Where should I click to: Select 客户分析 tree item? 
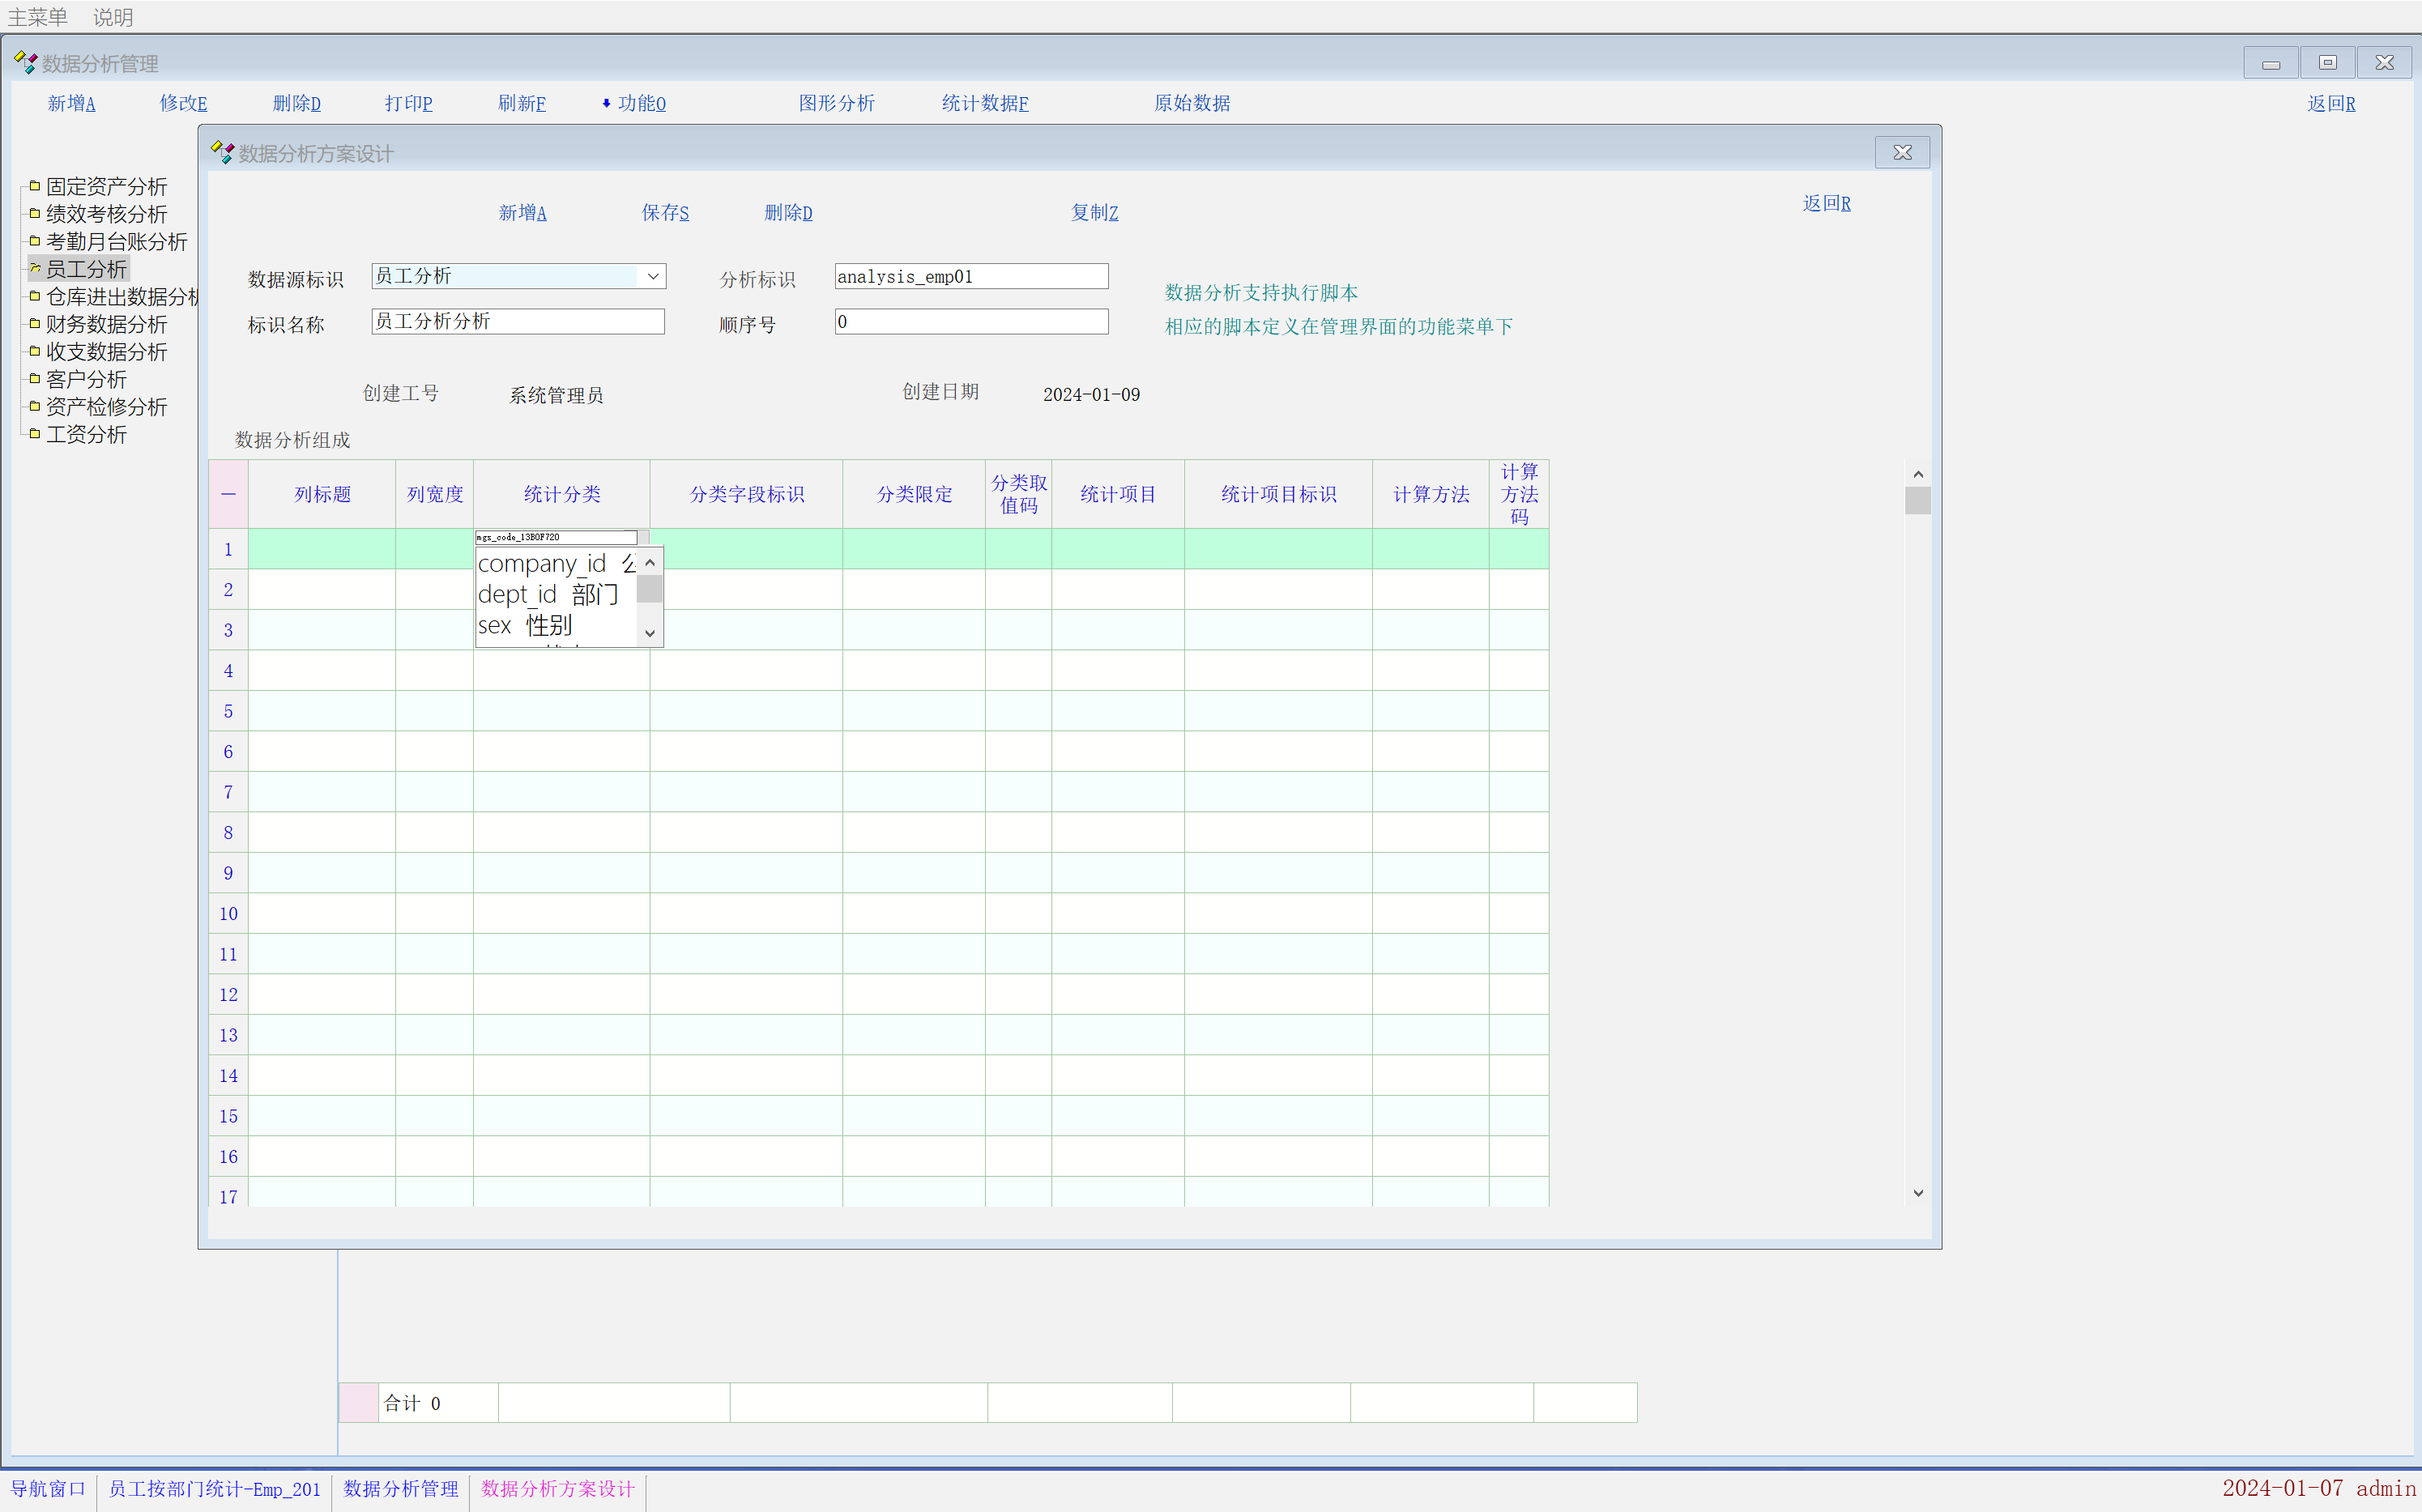point(86,379)
